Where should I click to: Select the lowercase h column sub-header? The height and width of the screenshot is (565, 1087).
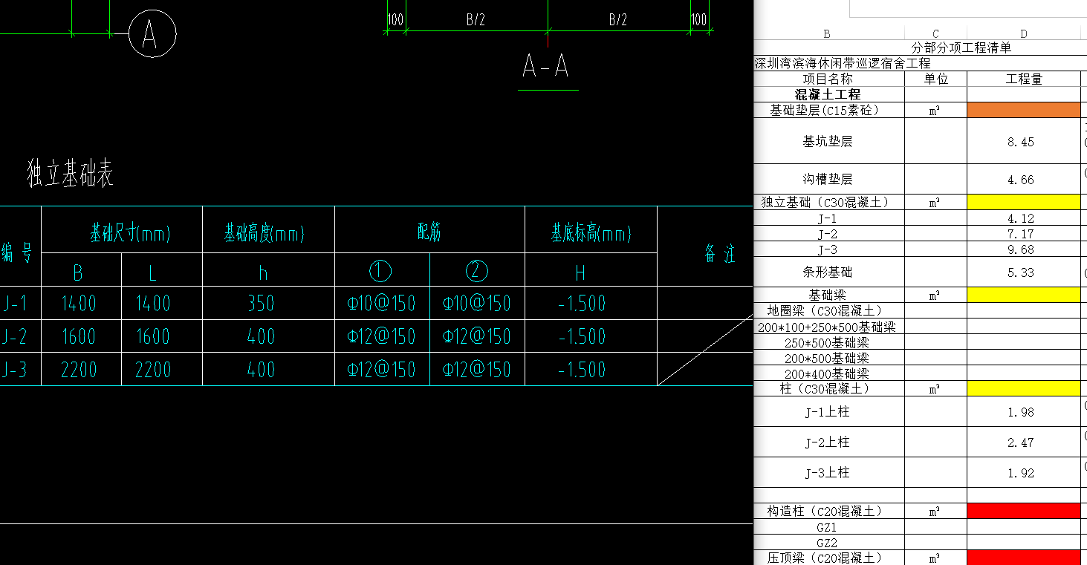tap(263, 273)
